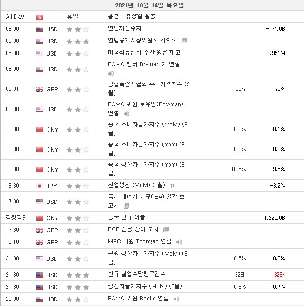Click the preliminary P icon for industrial production
This screenshot has width=304, height=306.
click(172, 186)
